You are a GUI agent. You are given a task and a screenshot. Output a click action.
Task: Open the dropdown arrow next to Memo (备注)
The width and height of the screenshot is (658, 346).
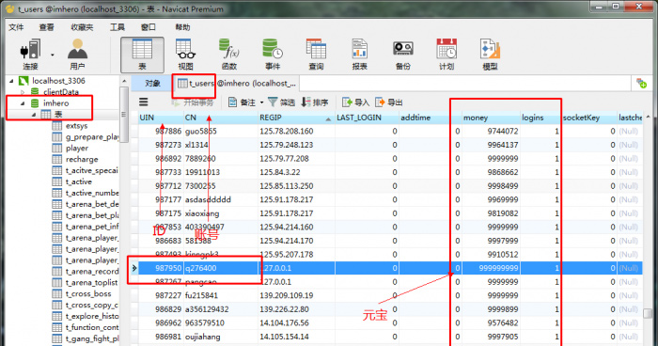(x=261, y=102)
